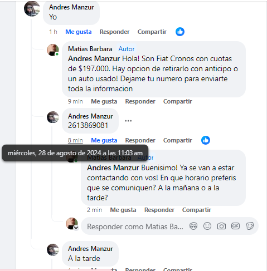Open the "8 min" timestamp link

coord(75,140)
